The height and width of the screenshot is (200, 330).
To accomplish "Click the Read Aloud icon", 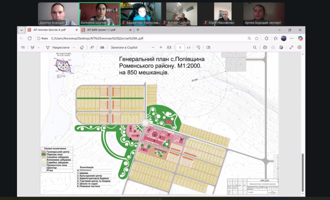I will point(92,47).
